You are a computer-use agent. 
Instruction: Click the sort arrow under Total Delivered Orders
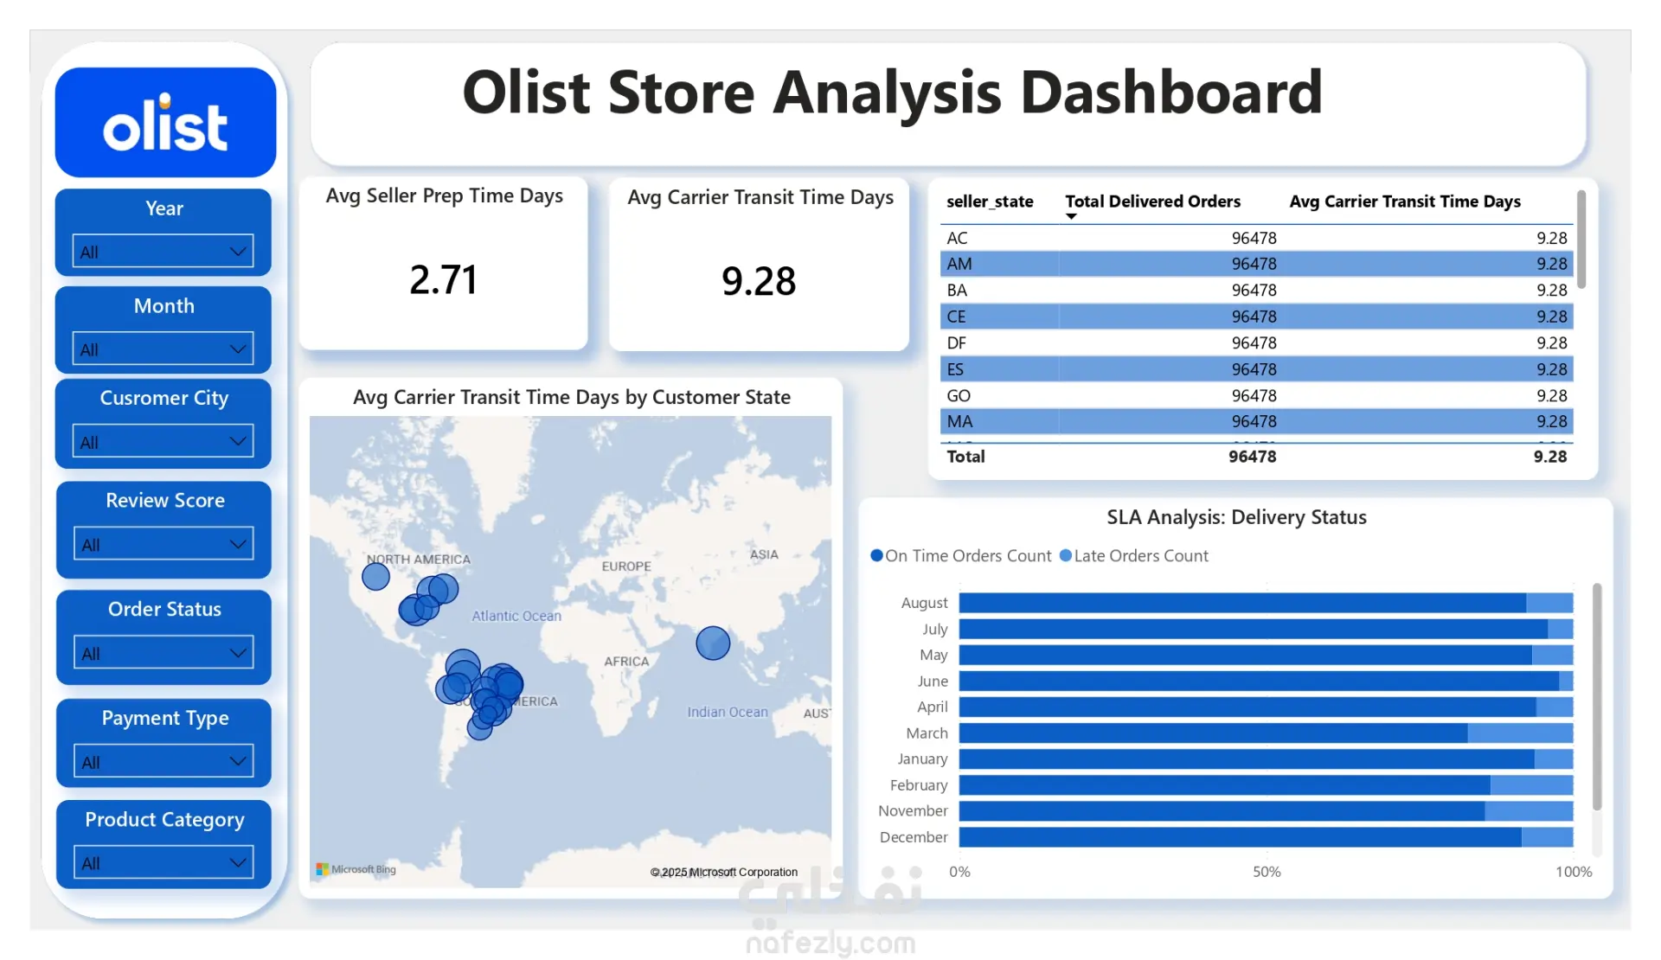tap(1071, 216)
